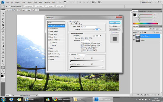Viewport: 163px width, 102px height.
Task: Click the Actual Pixels button
Action: pyautogui.click(x=29, y=6)
